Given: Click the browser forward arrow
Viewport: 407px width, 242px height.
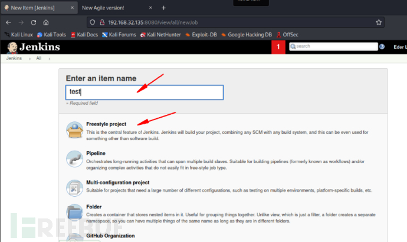Looking at the screenshot, I should coord(21,22).
